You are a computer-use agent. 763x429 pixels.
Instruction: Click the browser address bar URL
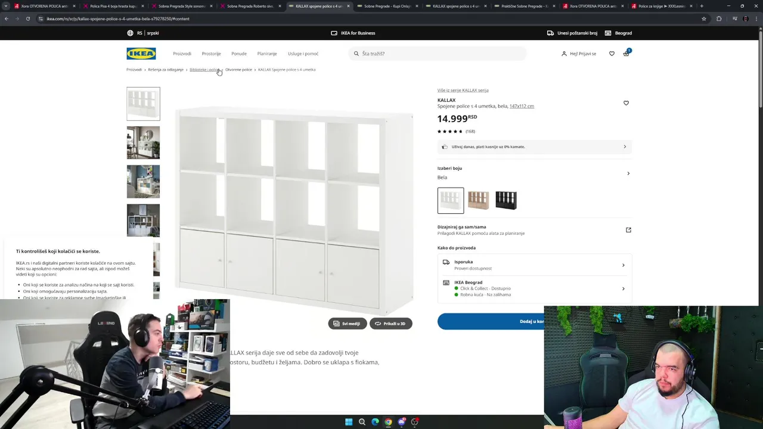pos(118,18)
